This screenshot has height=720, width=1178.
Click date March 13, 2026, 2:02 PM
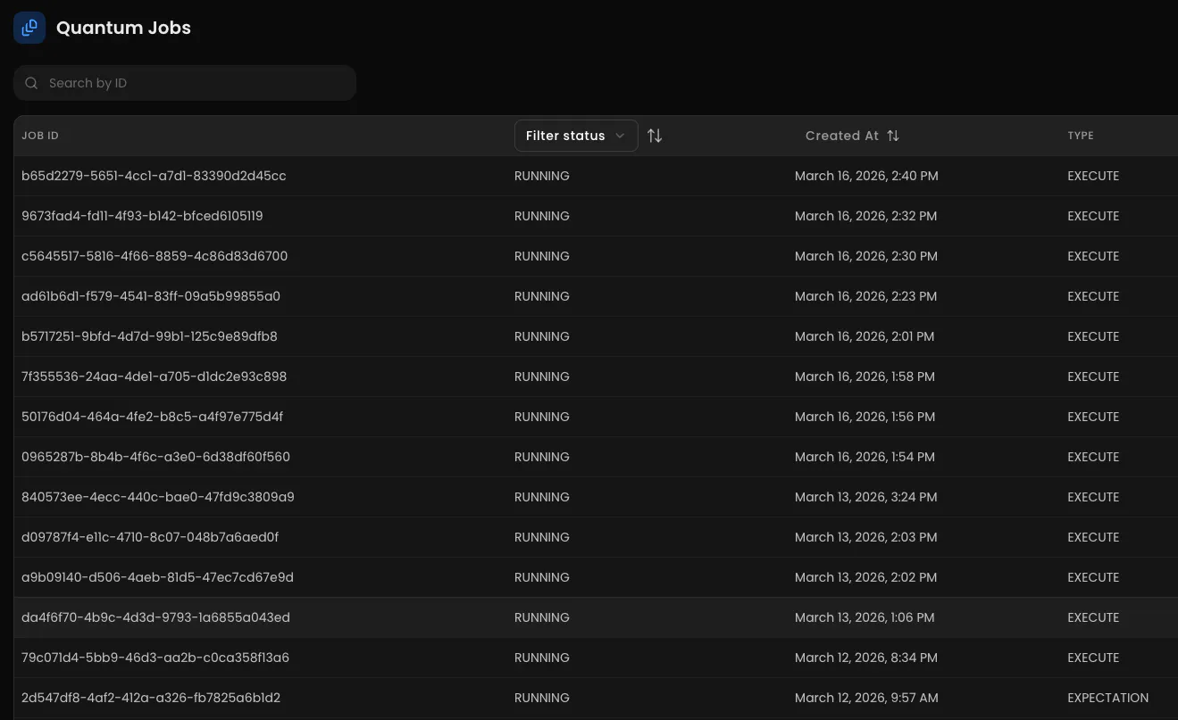(866, 577)
